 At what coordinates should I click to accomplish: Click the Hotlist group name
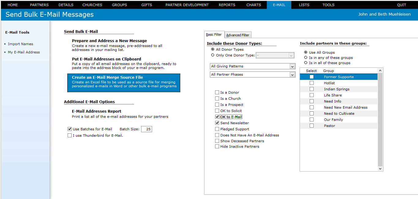click(329, 83)
